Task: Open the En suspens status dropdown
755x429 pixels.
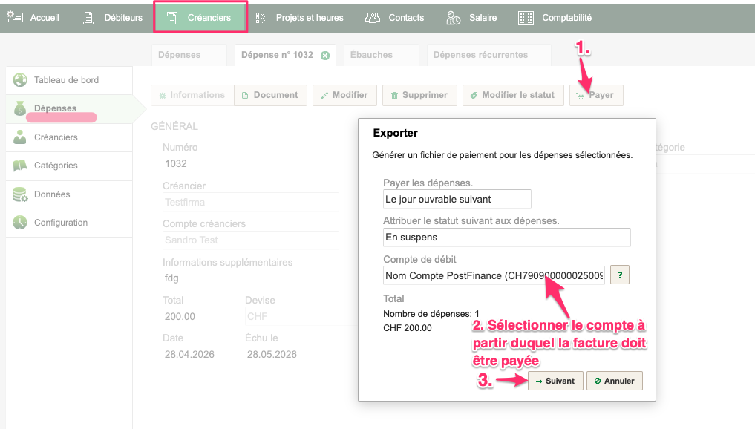Action: pyautogui.click(x=507, y=238)
